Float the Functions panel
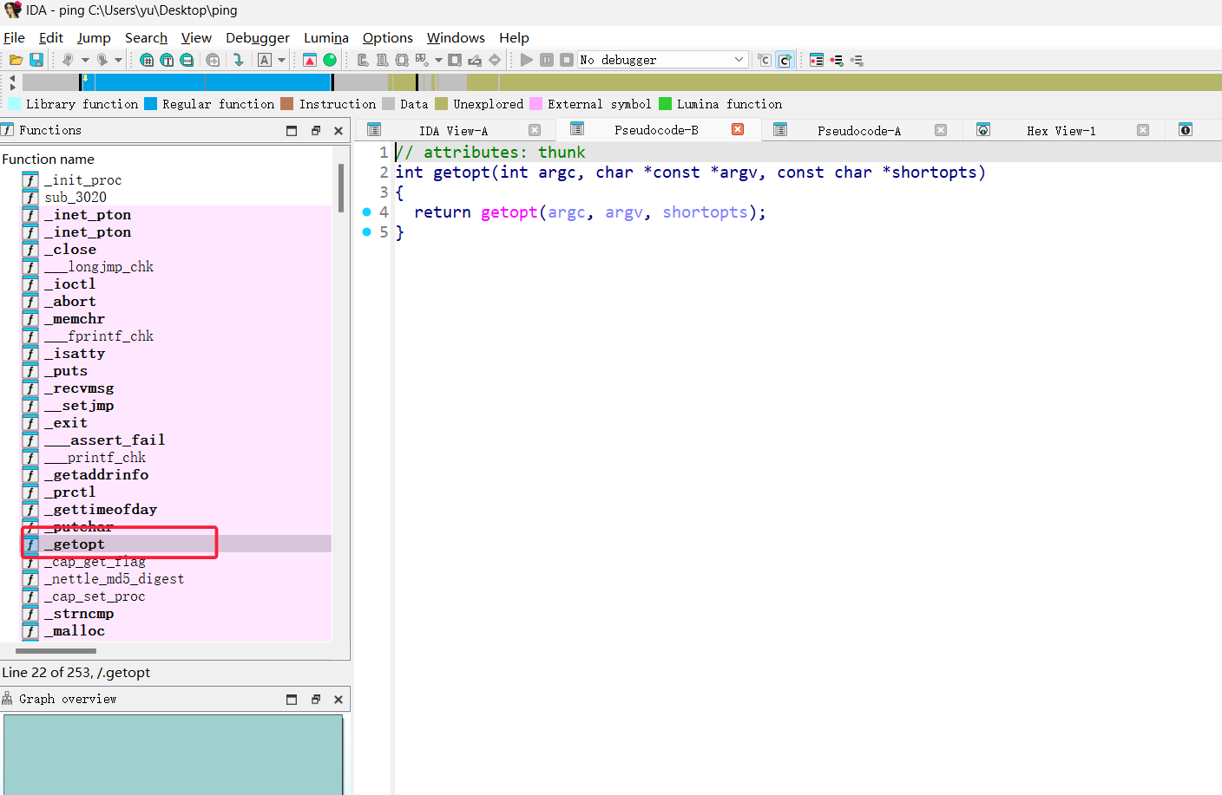This screenshot has width=1222, height=795. click(x=316, y=131)
